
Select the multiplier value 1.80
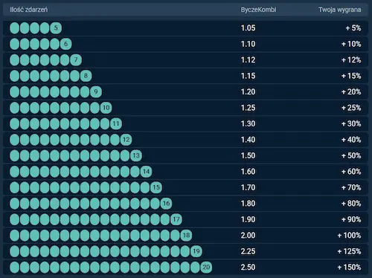click(248, 204)
